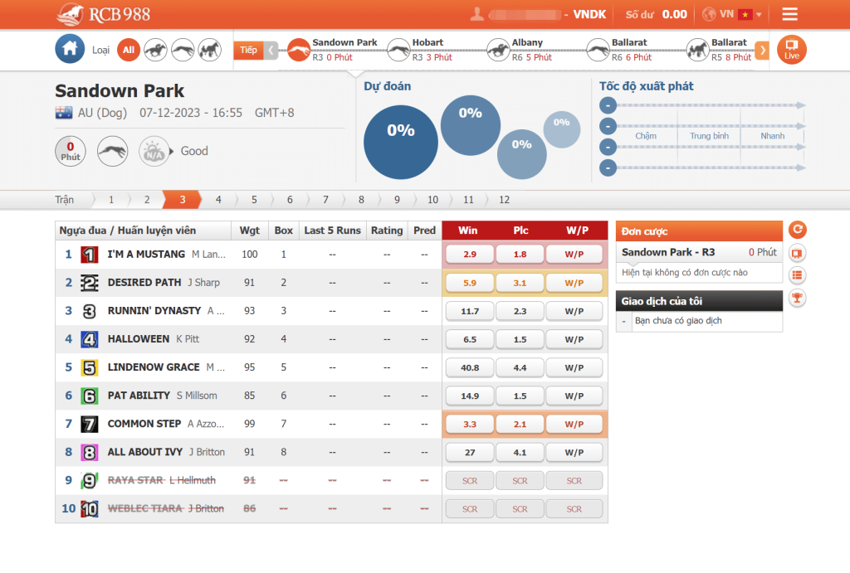The image size is (850, 573).
Task: Click W/P button for HALLOWEEN
Action: pyautogui.click(x=574, y=339)
